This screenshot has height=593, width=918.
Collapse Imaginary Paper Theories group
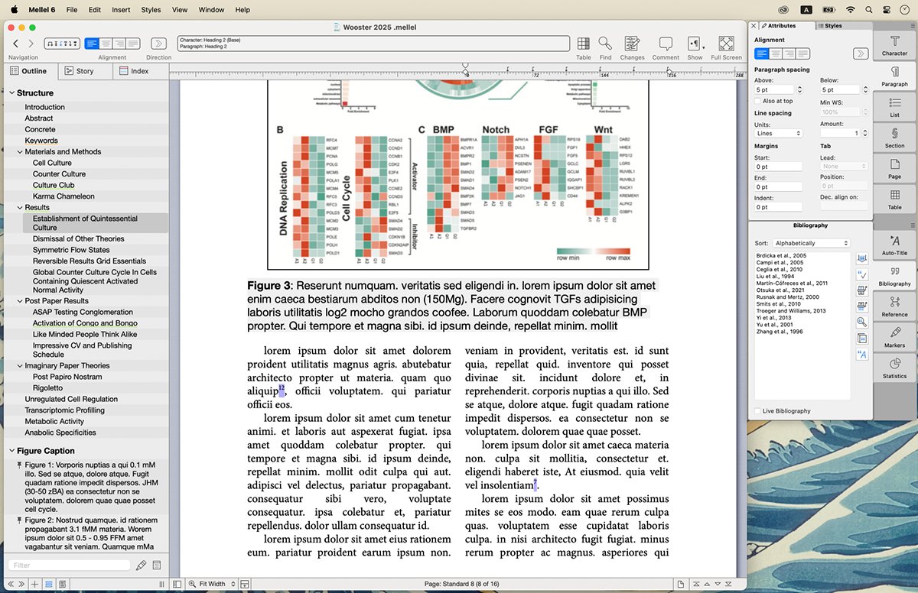click(20, 365)
